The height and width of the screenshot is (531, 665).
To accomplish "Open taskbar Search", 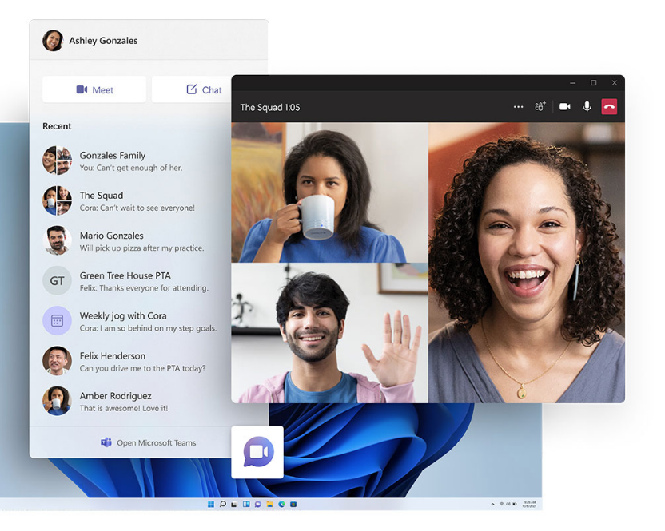I will (223, 504).
